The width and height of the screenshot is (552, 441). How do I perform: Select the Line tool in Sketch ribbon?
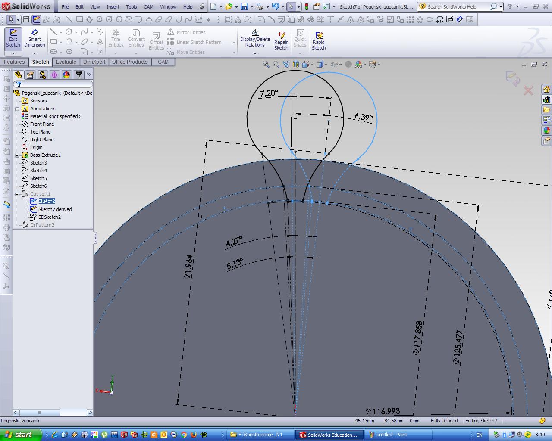click(x=53, y=32)
